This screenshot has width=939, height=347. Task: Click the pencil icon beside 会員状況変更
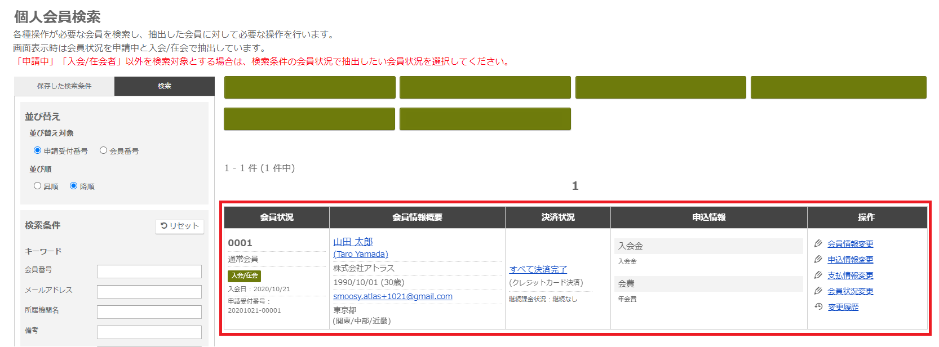coord(818,291)
